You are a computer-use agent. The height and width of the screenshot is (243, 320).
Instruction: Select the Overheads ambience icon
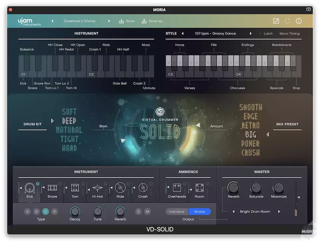click(177, 187)
